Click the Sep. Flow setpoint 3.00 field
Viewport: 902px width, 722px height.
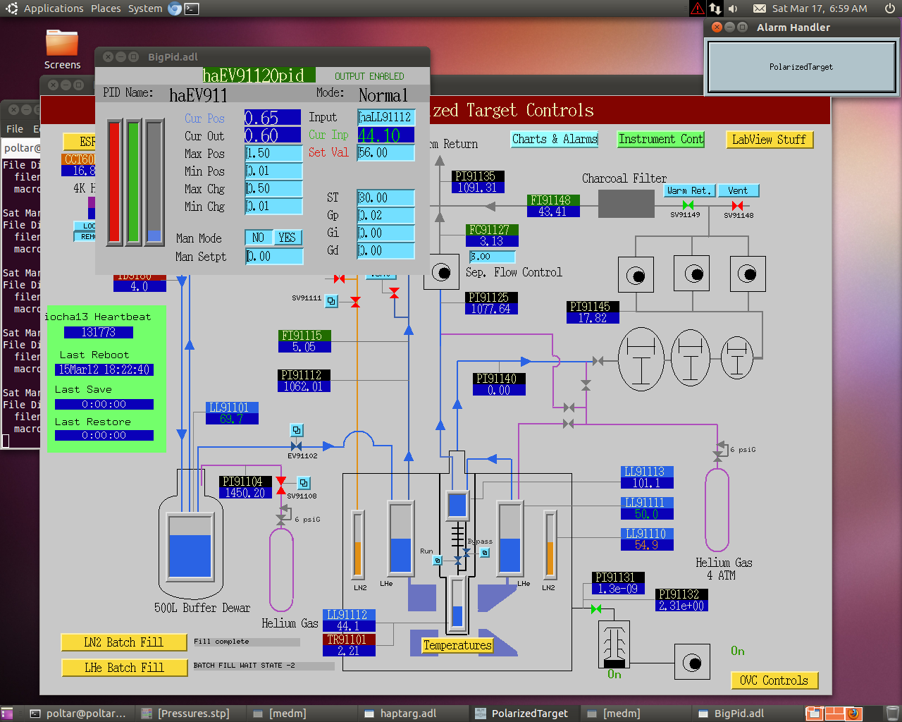493,257
